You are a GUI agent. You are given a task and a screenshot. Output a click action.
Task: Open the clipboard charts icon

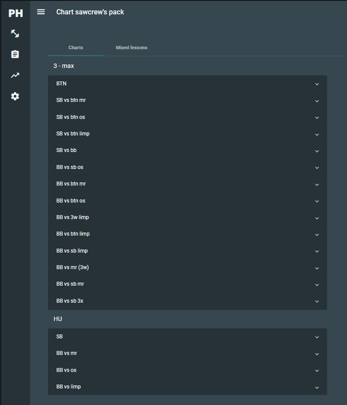tap(15, 54)
